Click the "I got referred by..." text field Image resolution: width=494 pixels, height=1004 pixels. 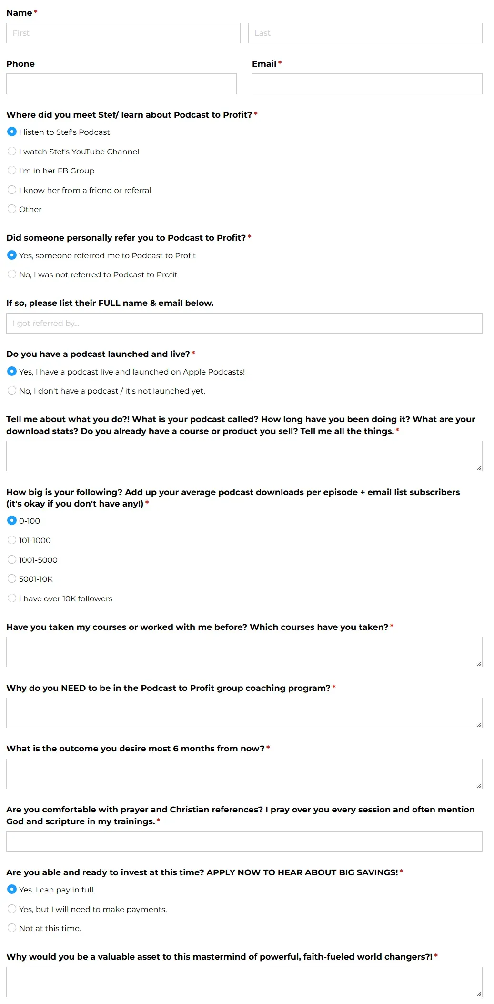(244, 324)
